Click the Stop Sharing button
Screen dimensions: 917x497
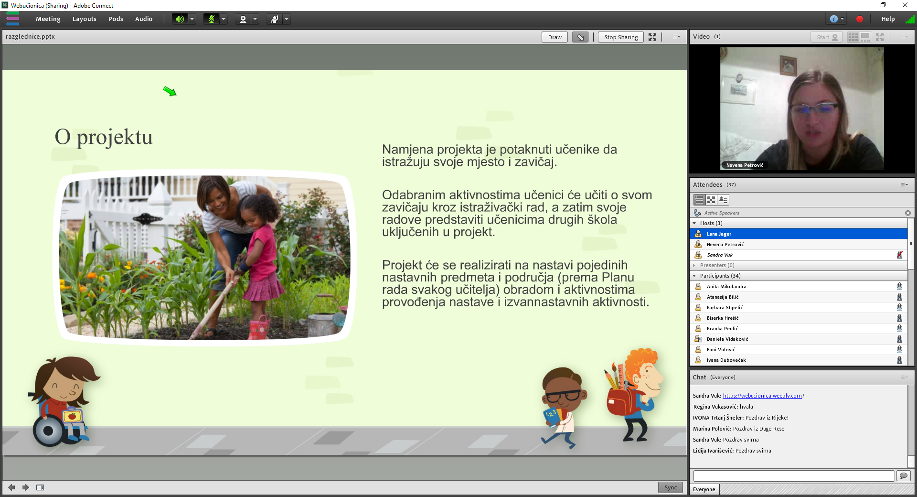click(620, 37)
